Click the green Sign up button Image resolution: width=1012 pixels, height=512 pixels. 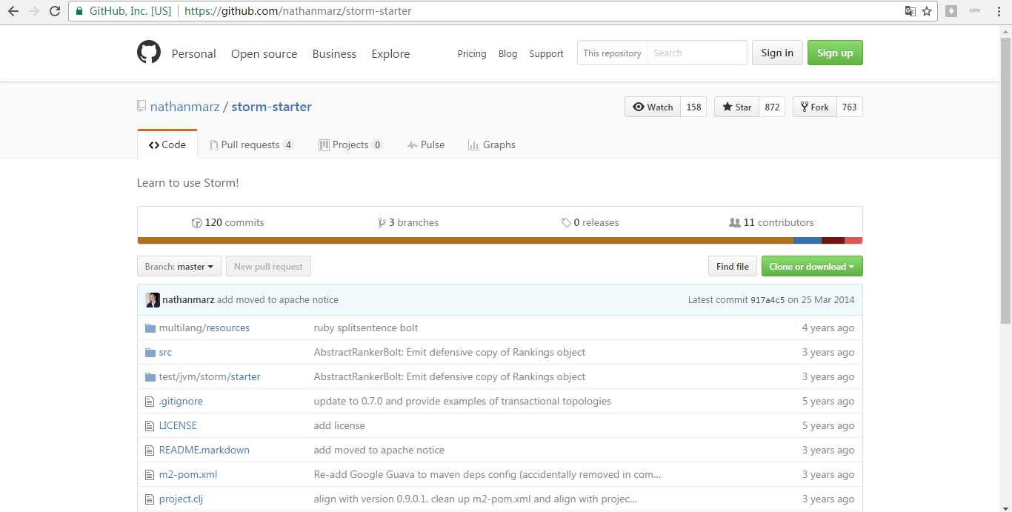click(835, 53)
